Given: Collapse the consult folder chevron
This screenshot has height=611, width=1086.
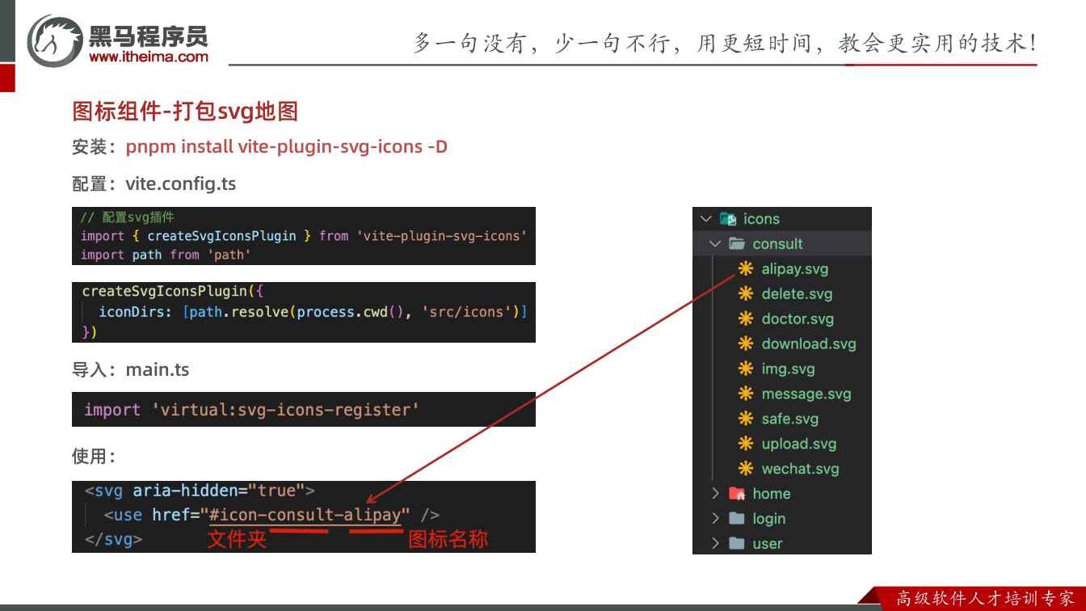Looking at the screenshot, I should click(715, 244).
